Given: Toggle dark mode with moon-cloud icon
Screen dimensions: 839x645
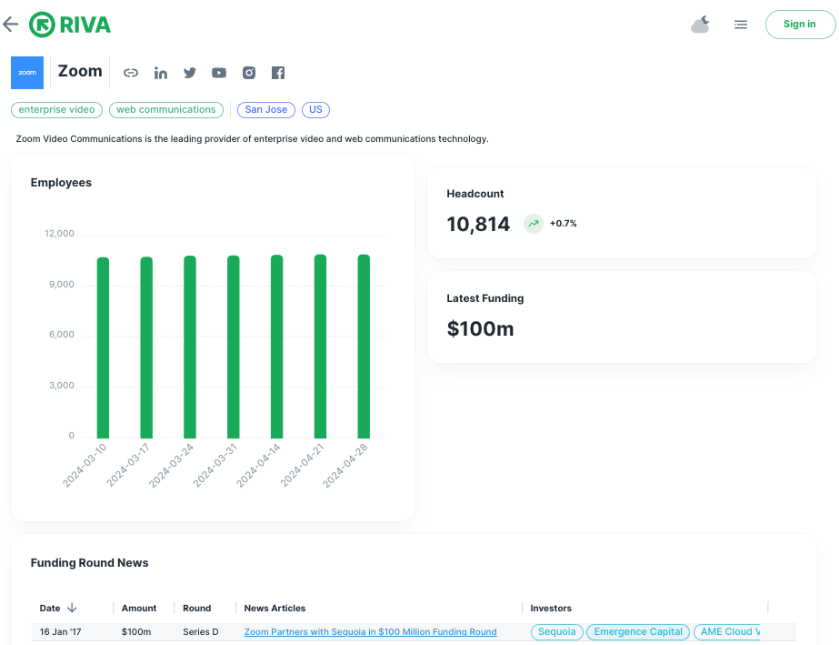Looking at the screenshot, I should coord(701,25).
